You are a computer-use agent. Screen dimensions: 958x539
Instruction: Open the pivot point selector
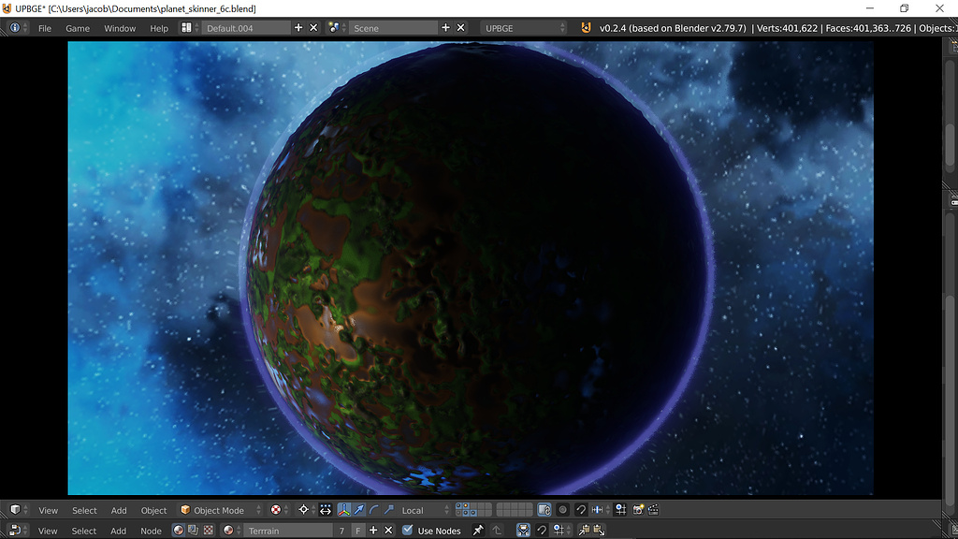coord(307,510)
